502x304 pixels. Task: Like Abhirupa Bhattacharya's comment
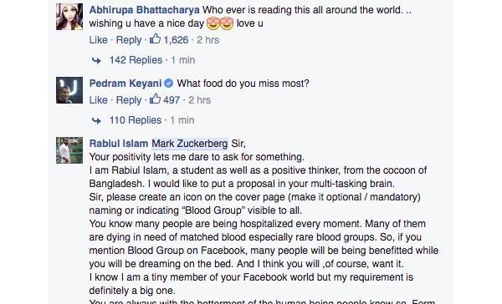point(98,40)
